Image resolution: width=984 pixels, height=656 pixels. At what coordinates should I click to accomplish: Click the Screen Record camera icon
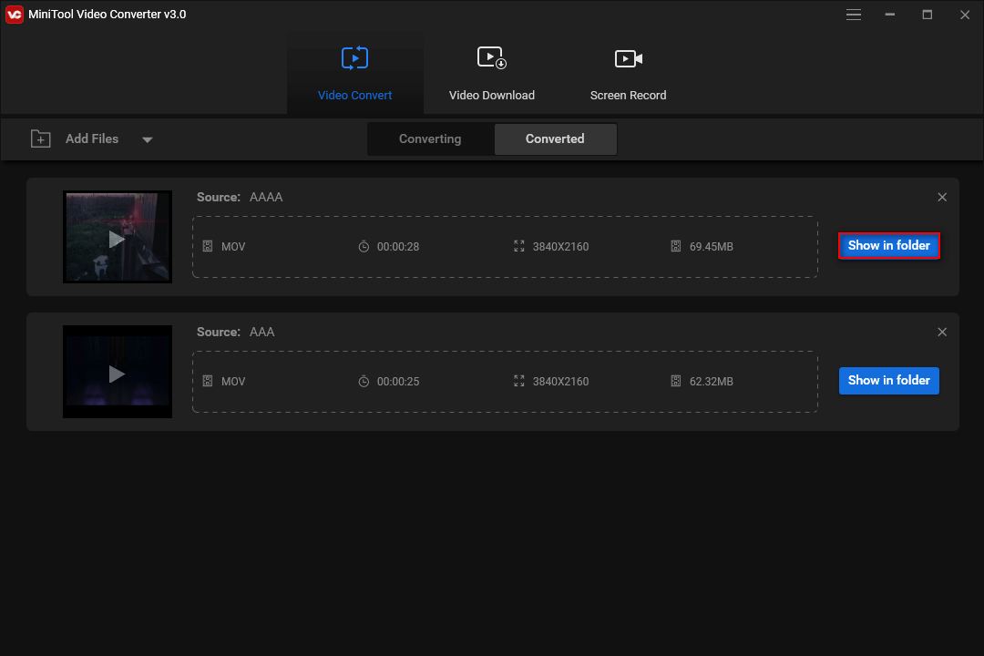[x=628, y=58]
